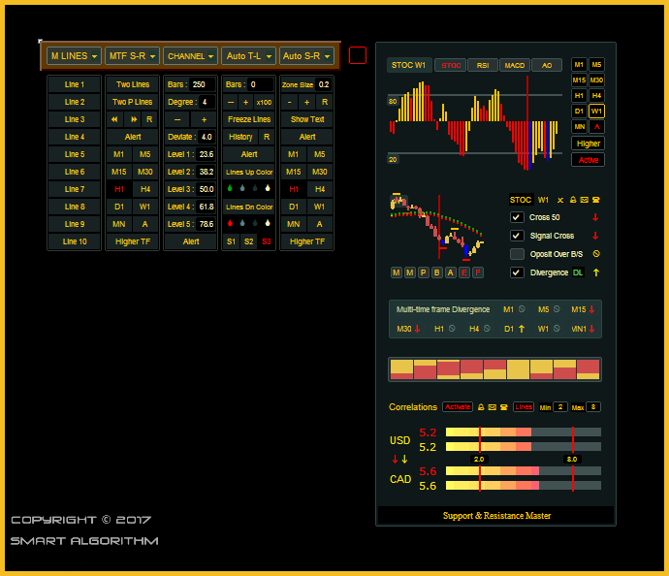
Task: Select the MACD indicator tab
Action: pyautogui.click(x=514, y=65)
